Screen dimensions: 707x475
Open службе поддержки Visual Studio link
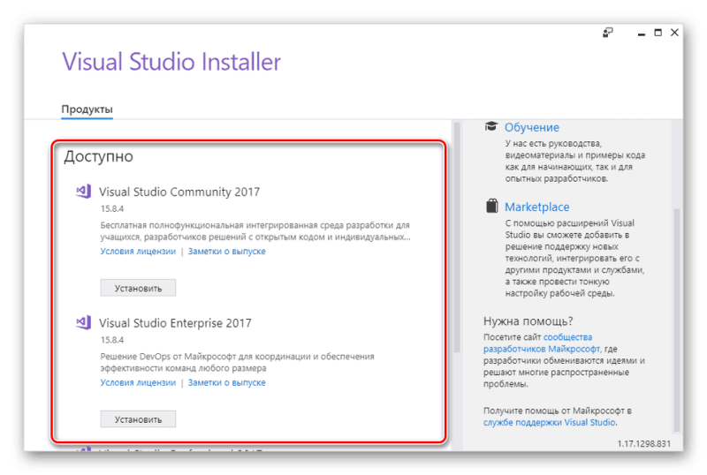point(549,423)
